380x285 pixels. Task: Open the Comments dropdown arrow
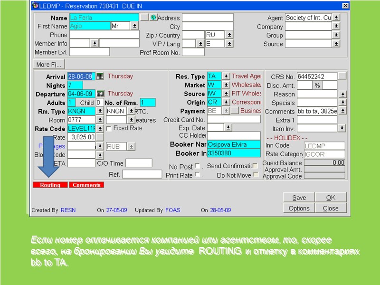[342, 111]
